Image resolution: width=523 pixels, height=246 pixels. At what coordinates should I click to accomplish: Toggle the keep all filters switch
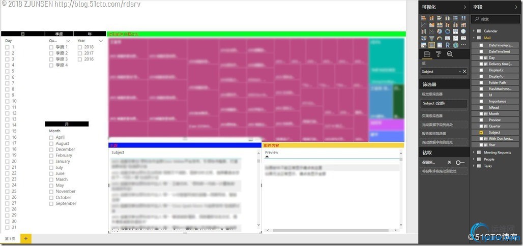[460, 162]
